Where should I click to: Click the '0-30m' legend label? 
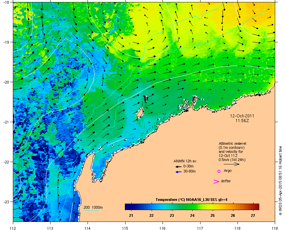click(x=188, y=166)
